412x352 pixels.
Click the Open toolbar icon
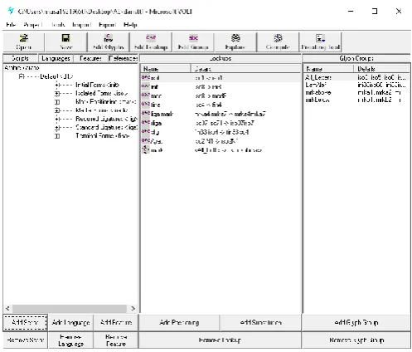(24, 42)
